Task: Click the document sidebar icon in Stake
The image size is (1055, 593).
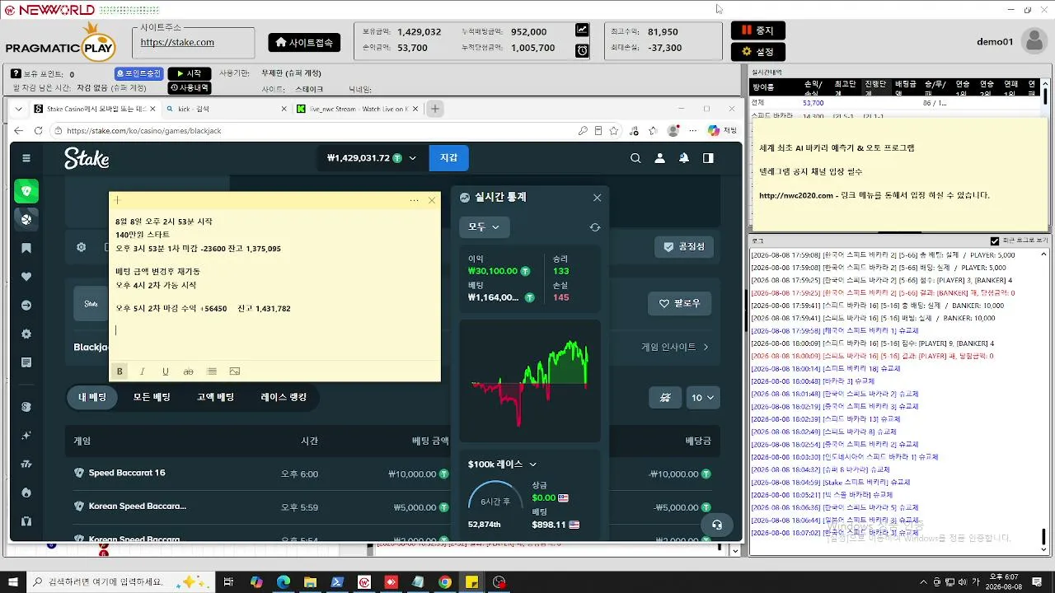Action: pos(26,362)
